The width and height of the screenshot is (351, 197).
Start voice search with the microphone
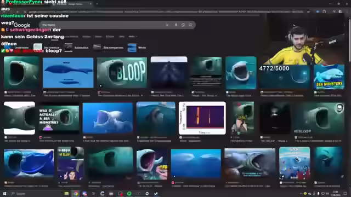coord(176,25)
